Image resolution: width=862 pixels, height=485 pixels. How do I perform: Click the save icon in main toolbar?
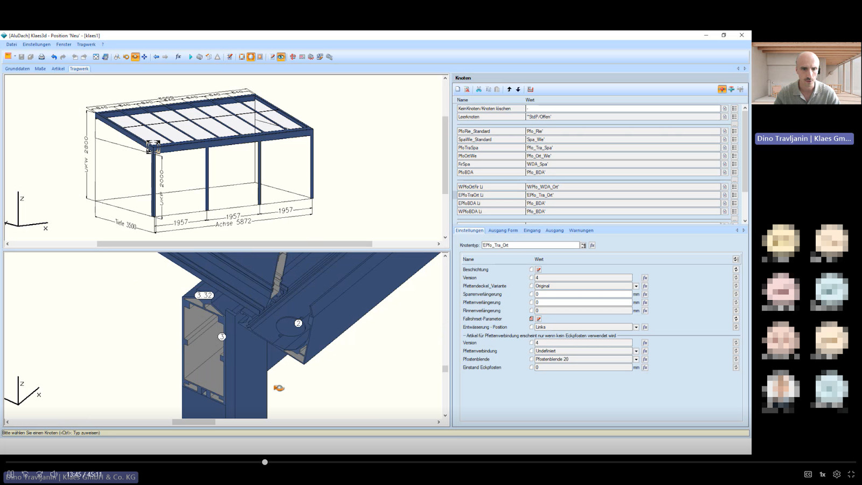coord(22,57)
